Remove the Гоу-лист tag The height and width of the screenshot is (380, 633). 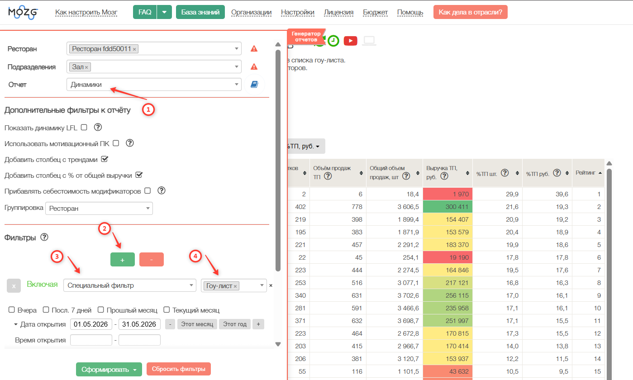tap(235, 286)
